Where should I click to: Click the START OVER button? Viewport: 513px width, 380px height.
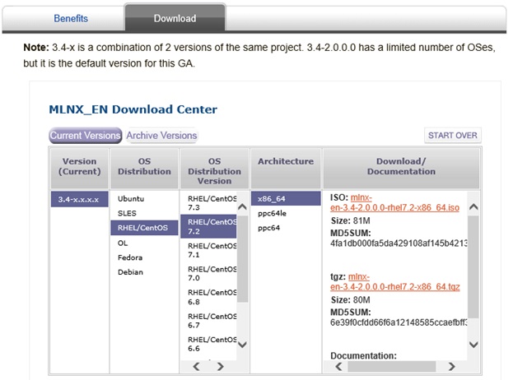click(x=452, y=135)
